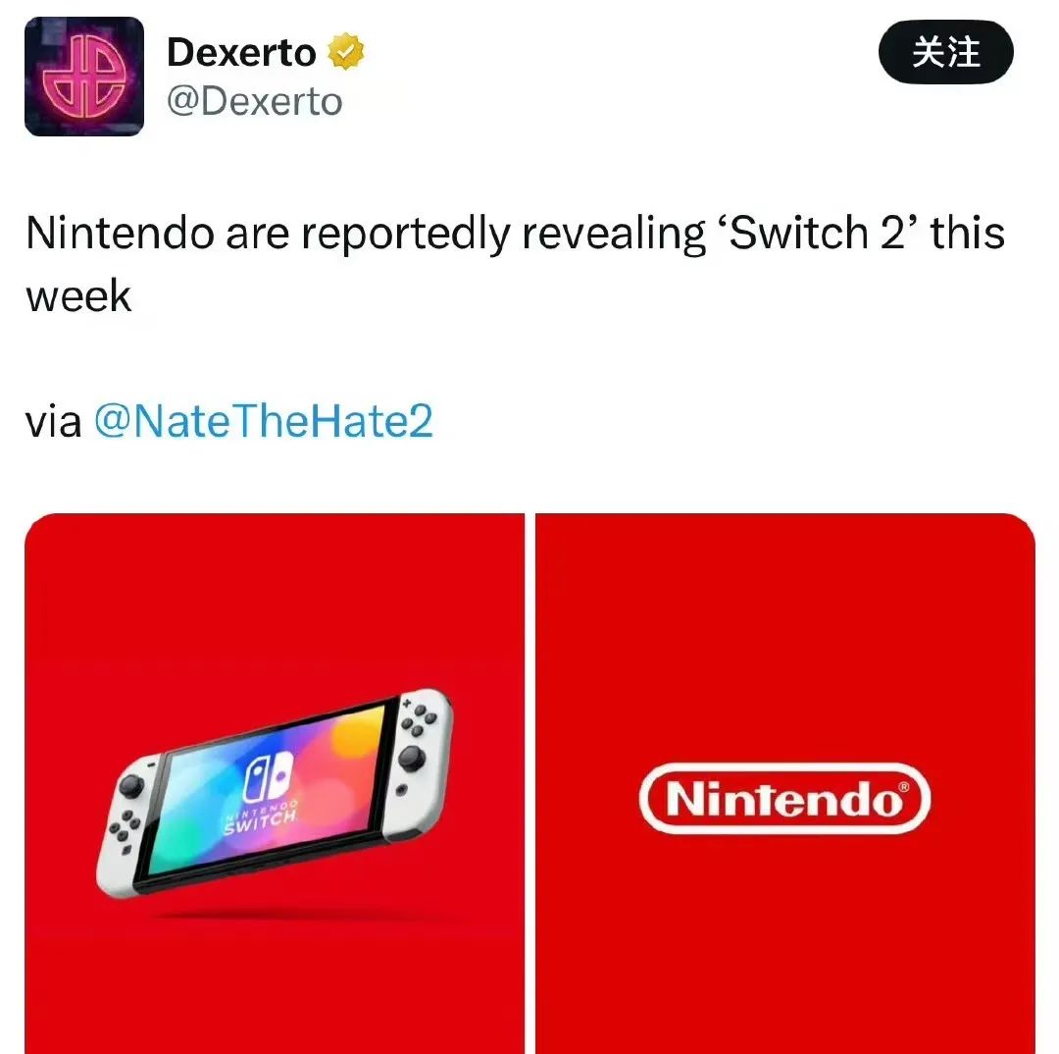Click the word 'Nintendo' in post text
Image resolution: width=1059 pixels, height=1054 pixels.
coord(121,233)
